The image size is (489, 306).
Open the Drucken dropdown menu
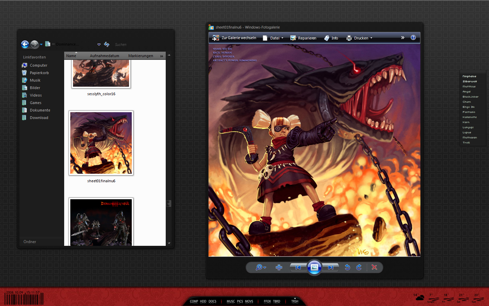(x=359, y=38)
